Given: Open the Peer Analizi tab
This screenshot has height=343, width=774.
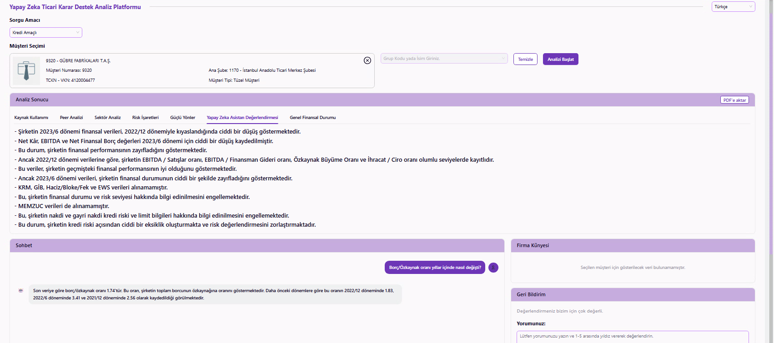Looking at the screenshot, I should 71,118.
